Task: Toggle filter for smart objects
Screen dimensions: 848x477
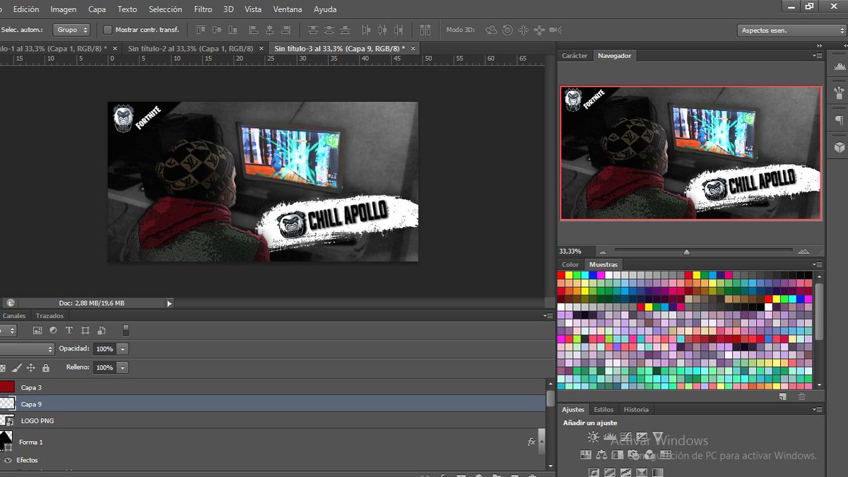Action: pos(102,330)
